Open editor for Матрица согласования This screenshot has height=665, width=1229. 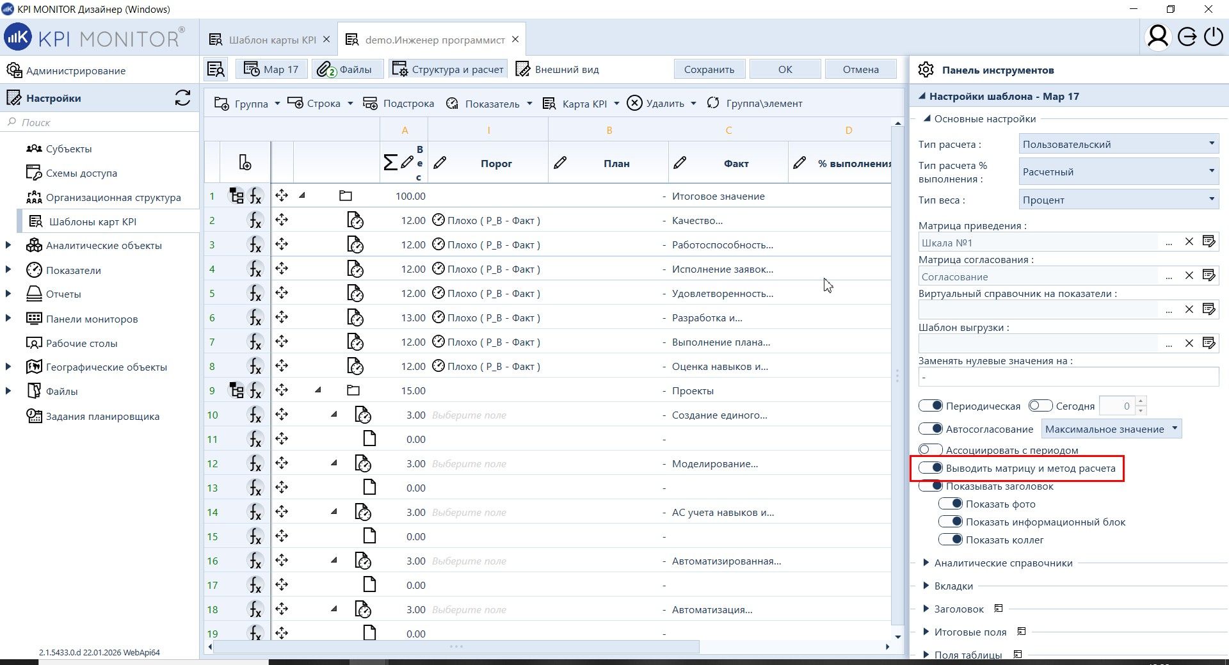coord(1209,275)
